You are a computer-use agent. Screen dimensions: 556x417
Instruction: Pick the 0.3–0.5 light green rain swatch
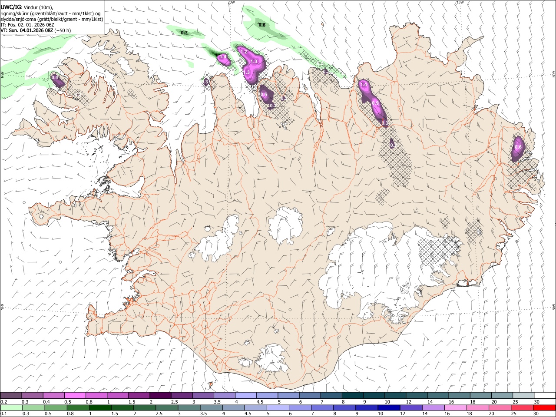35,408
